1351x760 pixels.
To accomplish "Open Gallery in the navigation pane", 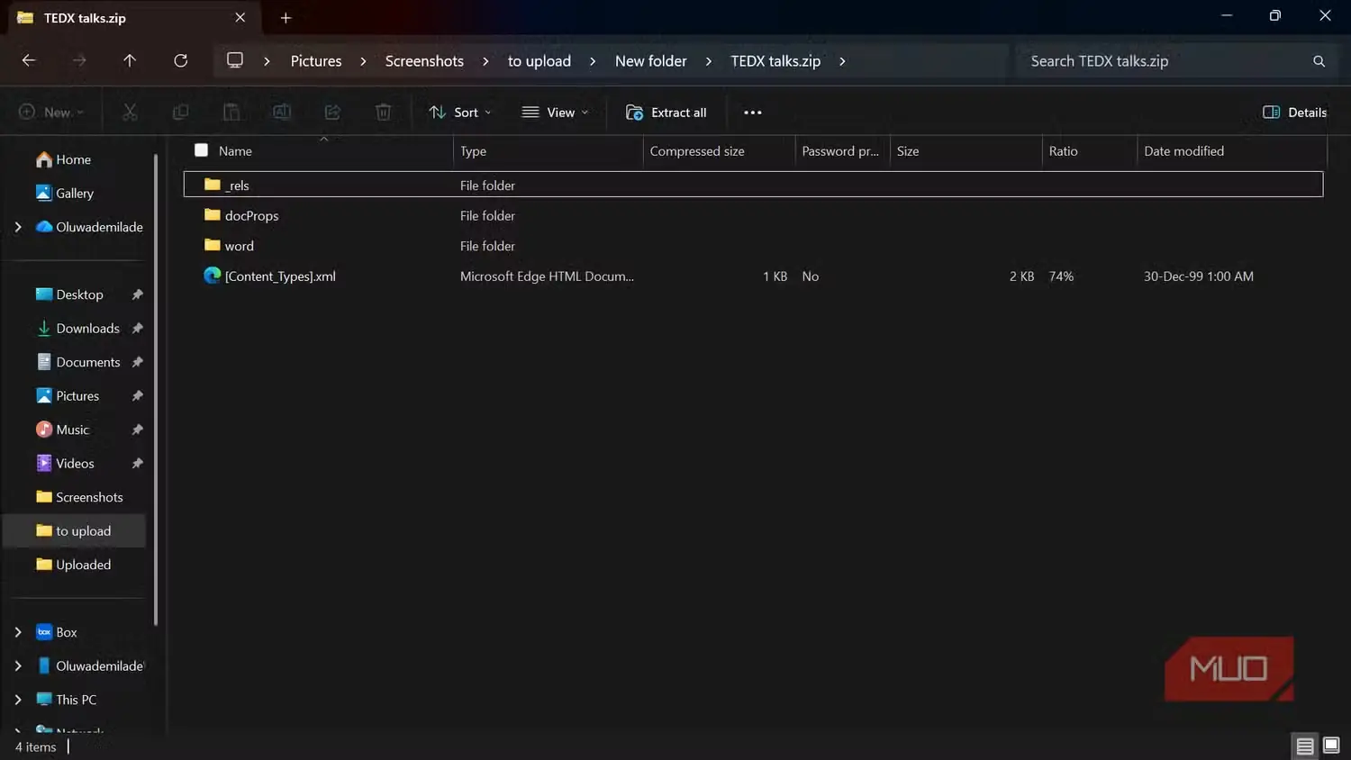I will pyautogui.click(x=74, y=194).
